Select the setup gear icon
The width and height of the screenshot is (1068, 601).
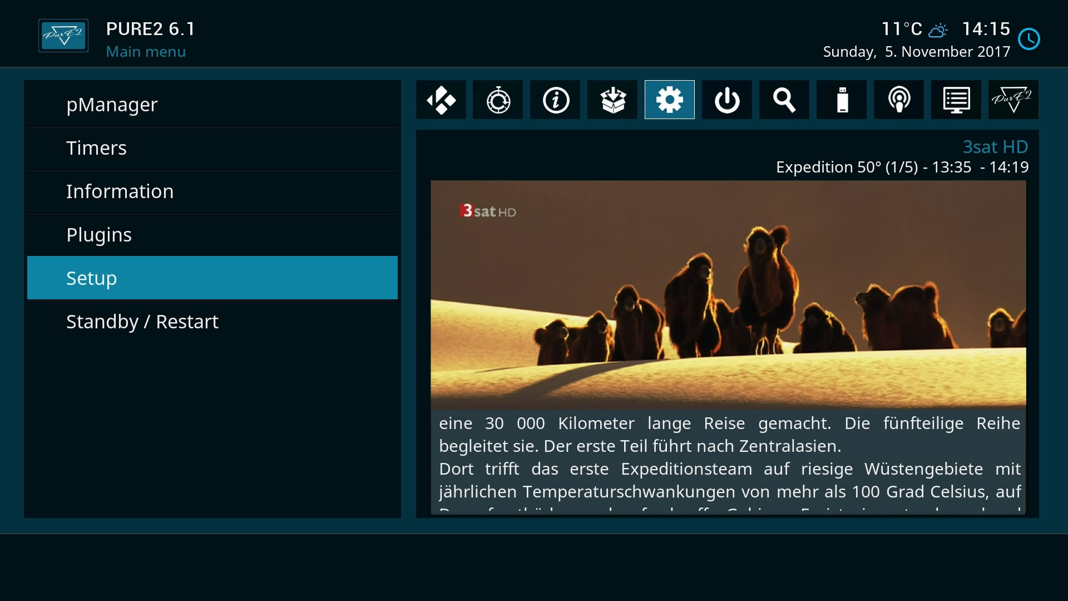click(670, 100)
